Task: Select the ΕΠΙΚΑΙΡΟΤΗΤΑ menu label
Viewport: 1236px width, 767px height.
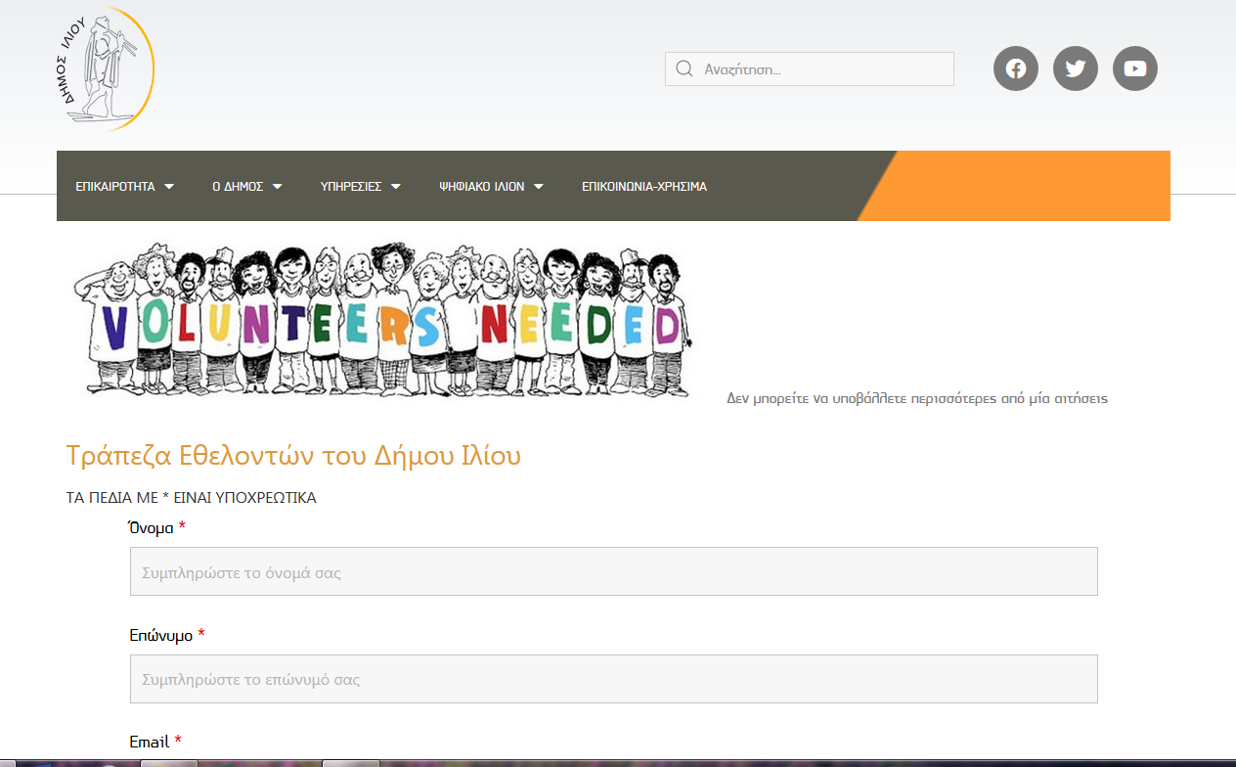Action: click(x=115, y=187)
